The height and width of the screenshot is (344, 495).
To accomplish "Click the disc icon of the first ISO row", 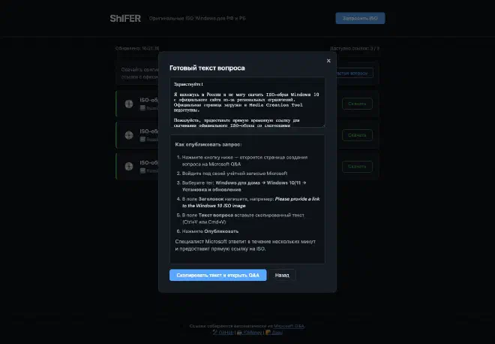I will click(129, 104).
